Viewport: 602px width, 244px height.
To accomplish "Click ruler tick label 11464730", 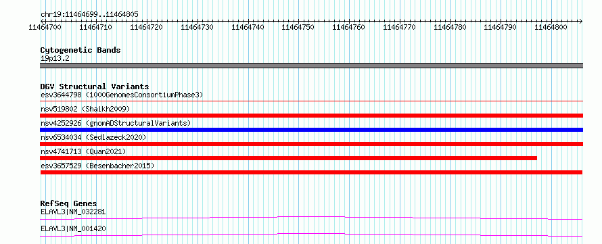I will [x=197, y=27].
